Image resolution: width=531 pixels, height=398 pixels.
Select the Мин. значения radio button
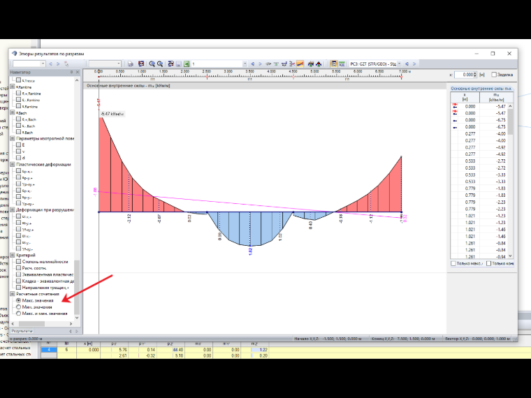click(x=19, y=307)
